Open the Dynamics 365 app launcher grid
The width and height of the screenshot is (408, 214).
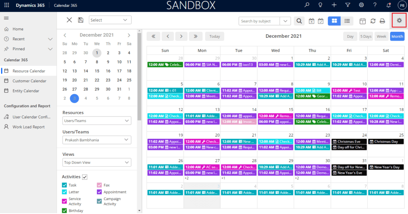6,5
